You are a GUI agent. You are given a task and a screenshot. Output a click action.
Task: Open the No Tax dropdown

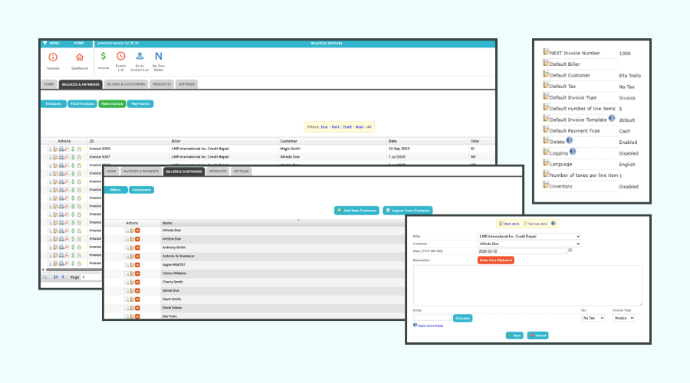point(593,318)
